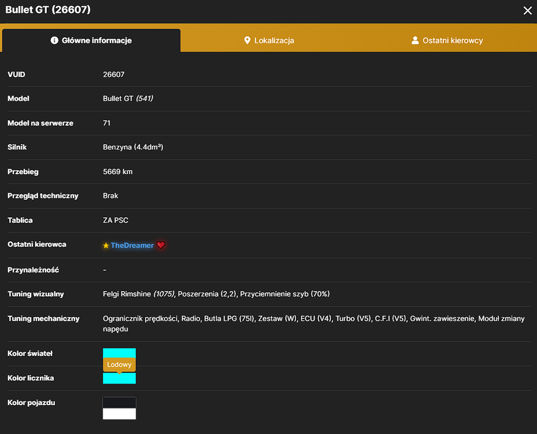Click the Przyciemnienie szyb (70%) entry
The height and width of the screenshot is (434, 537).
pyautogui.click(x=284, y=294)
